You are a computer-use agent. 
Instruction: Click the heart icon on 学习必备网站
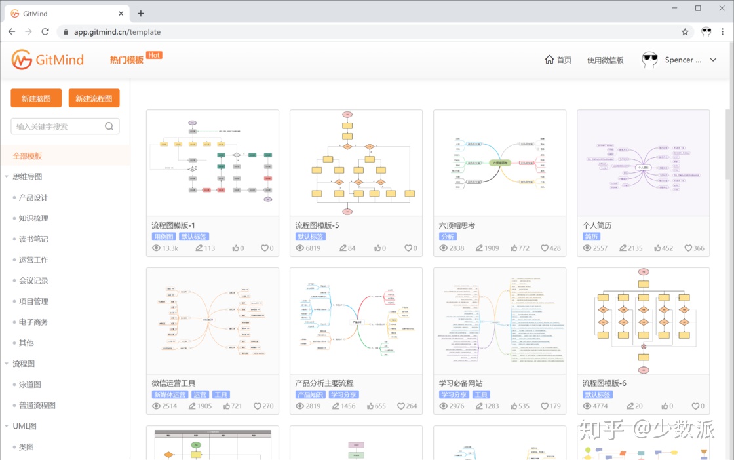tap(545, 406)
